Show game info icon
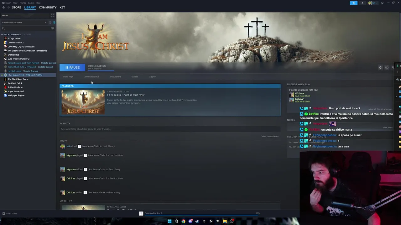This screenshot has width=401, height=225. click(x=387, y=67)
